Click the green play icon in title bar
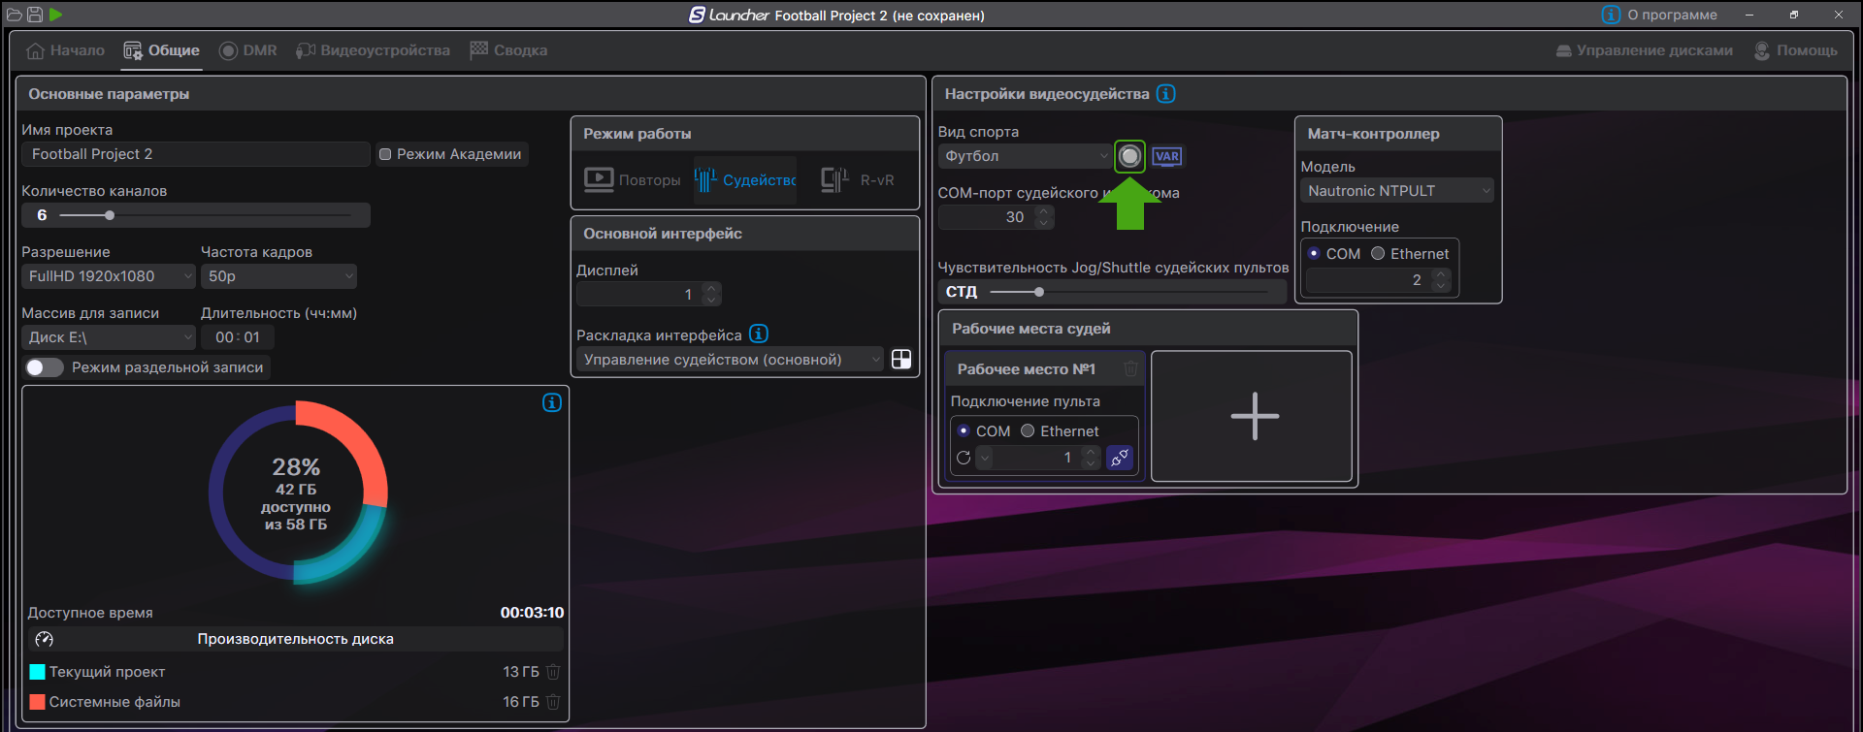This screenshot has width=1863, height=732. [56, 15]
